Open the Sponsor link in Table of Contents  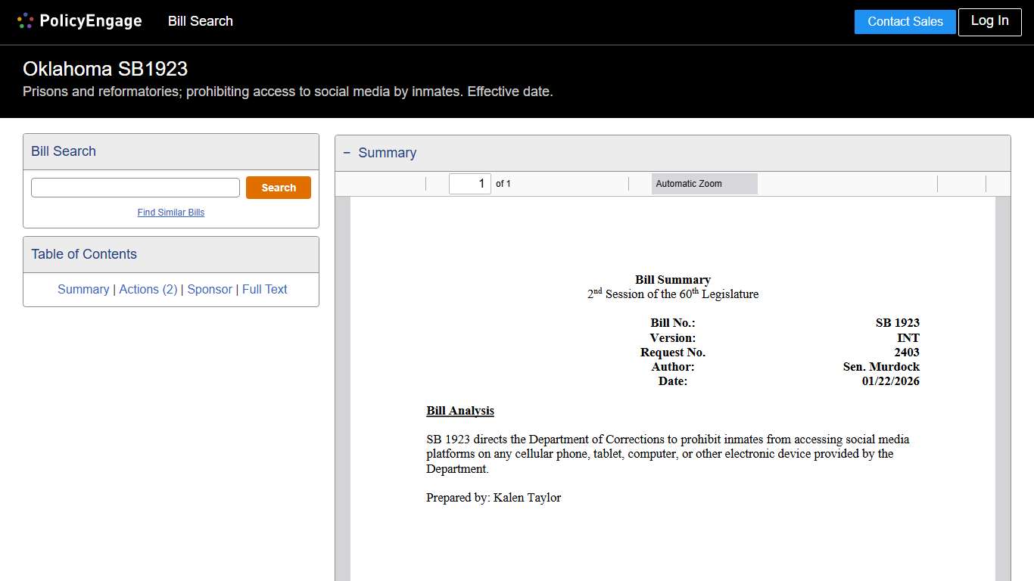210,289
